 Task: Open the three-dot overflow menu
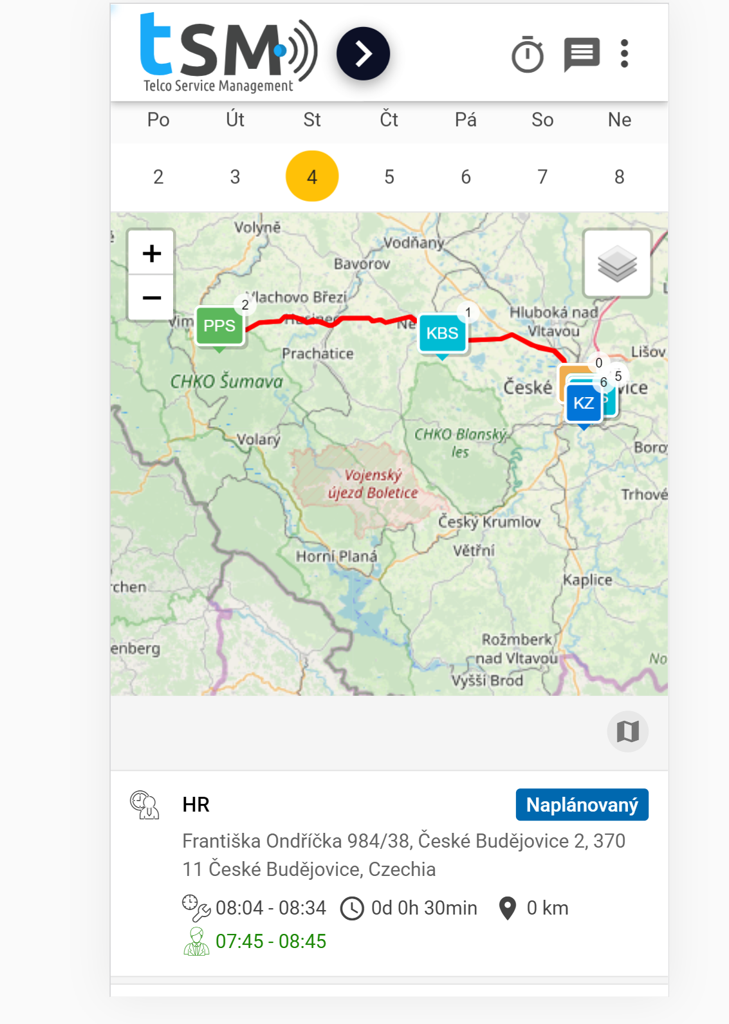pyautogui.click(x=623, y=53)
